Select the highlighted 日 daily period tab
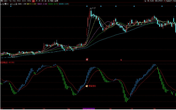Viewport: 176px width, 110px height. (x=33, y=1)
